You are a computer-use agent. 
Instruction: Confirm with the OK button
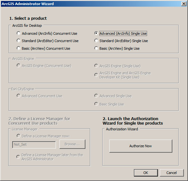(146, 173)
